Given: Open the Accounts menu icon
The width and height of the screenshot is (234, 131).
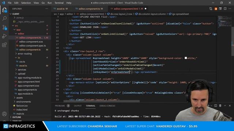Looking at the screenshot, I should point(4,114).
